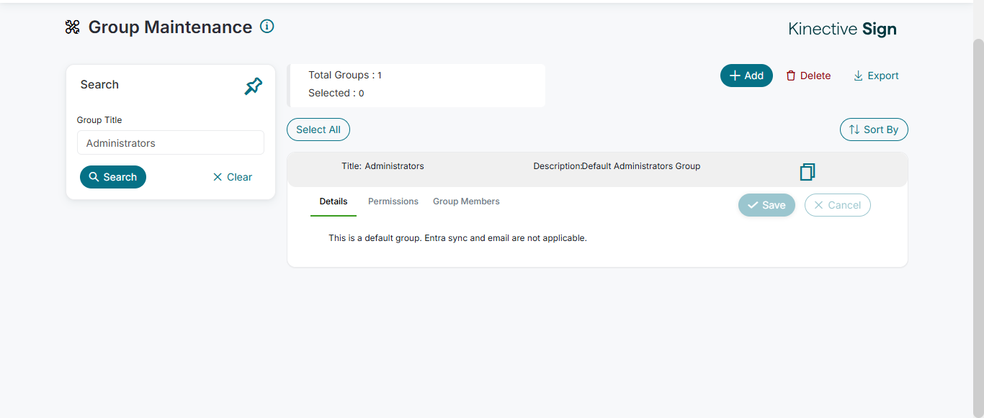Save the group details
This screenshot has height=418, width=984.
pos(766,205)
